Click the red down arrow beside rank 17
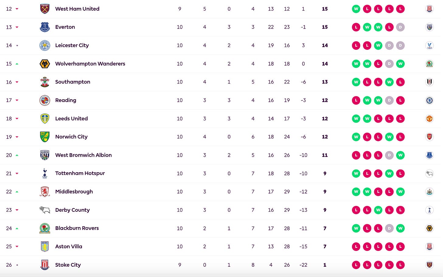Screen dimensions: 443x277 tap(17, 100)
